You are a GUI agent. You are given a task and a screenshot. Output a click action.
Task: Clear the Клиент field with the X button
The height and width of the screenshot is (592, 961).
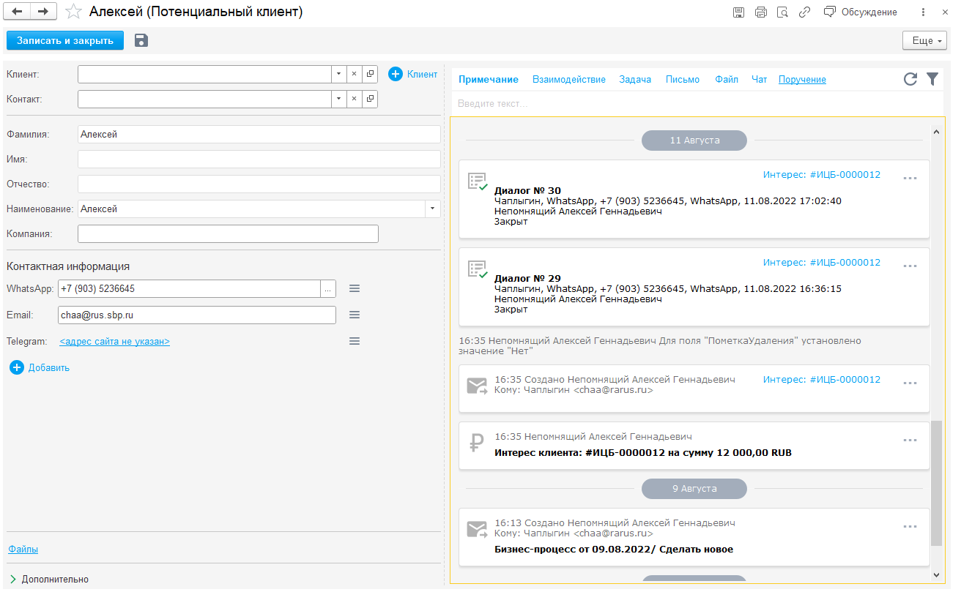point(353,74)
